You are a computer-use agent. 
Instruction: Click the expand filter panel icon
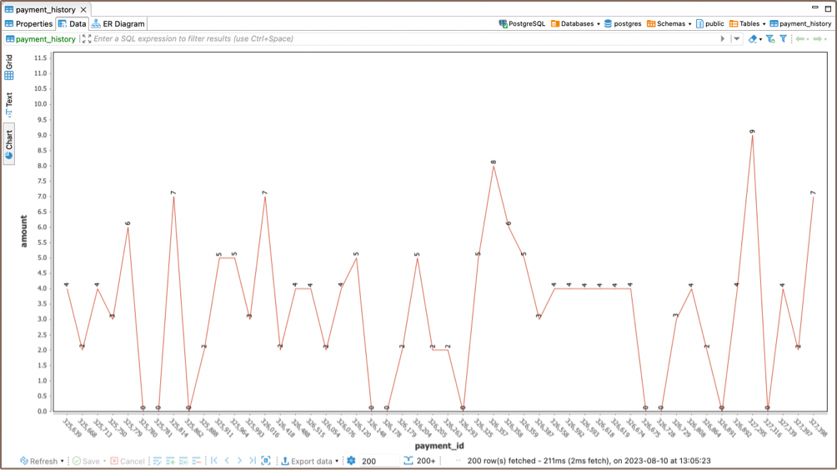pyautogui.click(x=87, y=39)
